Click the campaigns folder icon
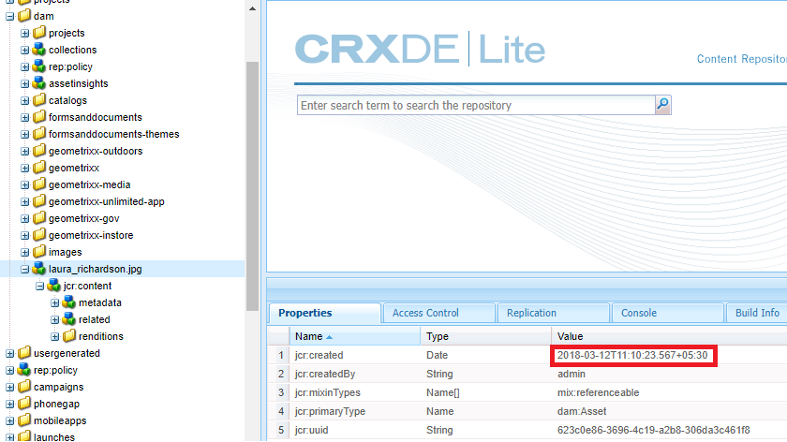Screen dimensions: 787x442 (24, 387)
